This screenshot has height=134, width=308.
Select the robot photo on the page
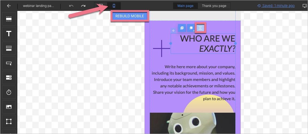click(x=193, y=123)
